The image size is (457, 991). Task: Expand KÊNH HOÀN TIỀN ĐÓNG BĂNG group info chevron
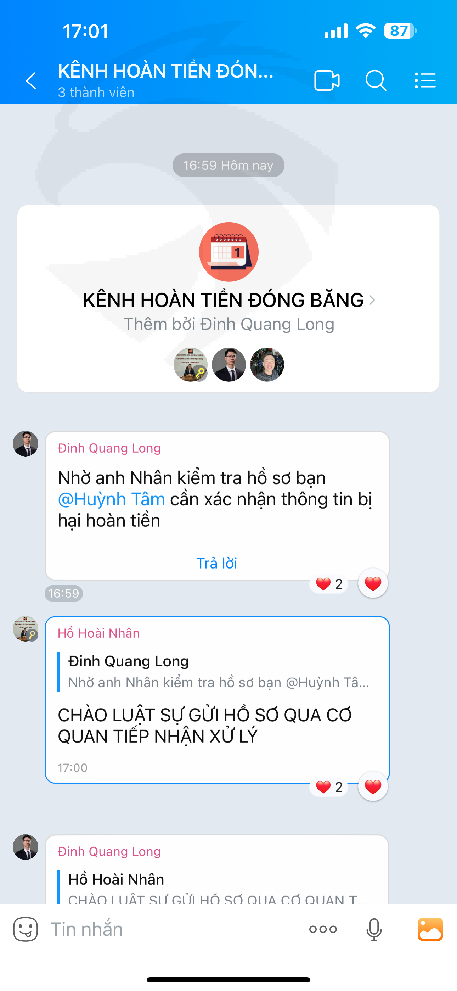coord(372,300)
